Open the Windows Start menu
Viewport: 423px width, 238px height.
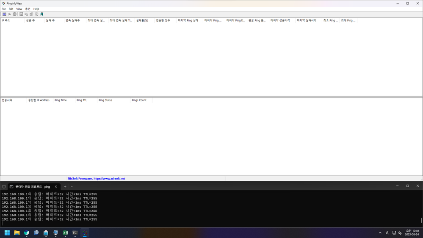tap(7, 232)
